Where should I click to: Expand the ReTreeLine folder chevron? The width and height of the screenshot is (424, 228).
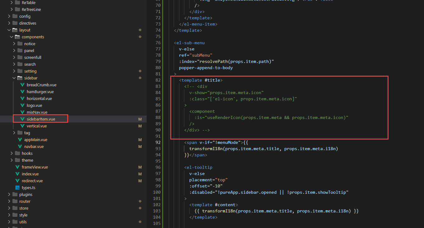[x=12, y=9]
